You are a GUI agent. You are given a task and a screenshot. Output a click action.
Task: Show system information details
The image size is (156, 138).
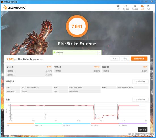140,81
